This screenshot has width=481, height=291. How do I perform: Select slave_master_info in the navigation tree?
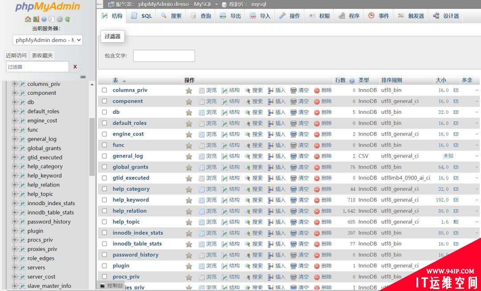(49, 286)
